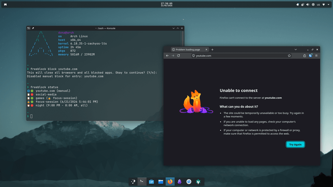Click the Konsole terminal icon in title bar

(29, 28)
